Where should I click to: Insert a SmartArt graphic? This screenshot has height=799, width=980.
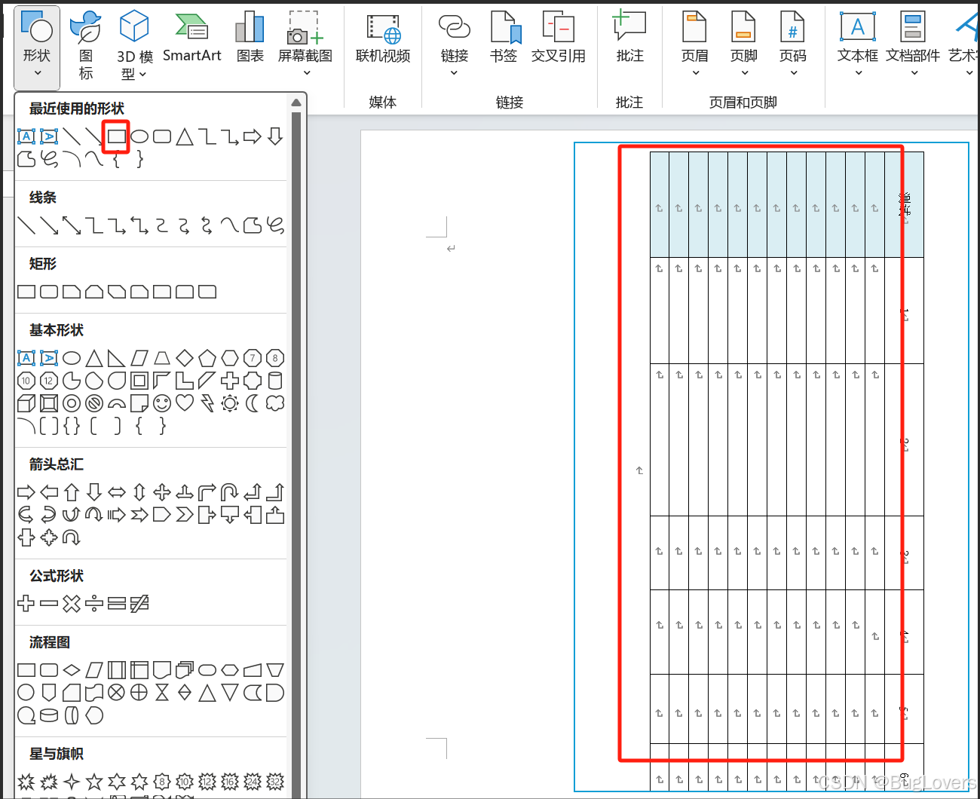coord(191,36)
